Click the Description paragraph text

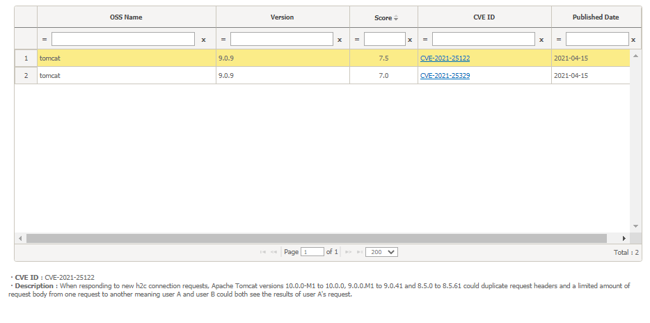pyautogui.click(x=319, y=290)
